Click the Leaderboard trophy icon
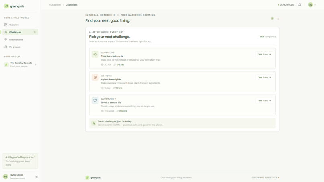The height and width of the screenshot is (182, 324). (x=6, y=39)
